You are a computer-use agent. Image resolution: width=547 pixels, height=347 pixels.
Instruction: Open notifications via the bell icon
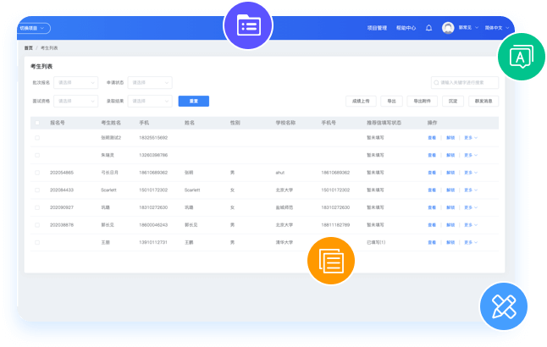[x=428, y=28]
